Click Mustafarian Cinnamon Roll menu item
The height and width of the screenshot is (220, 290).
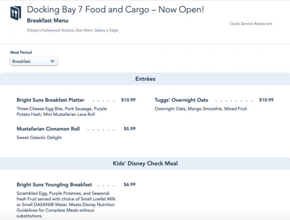pyautogui.click(x=48, y=129)
